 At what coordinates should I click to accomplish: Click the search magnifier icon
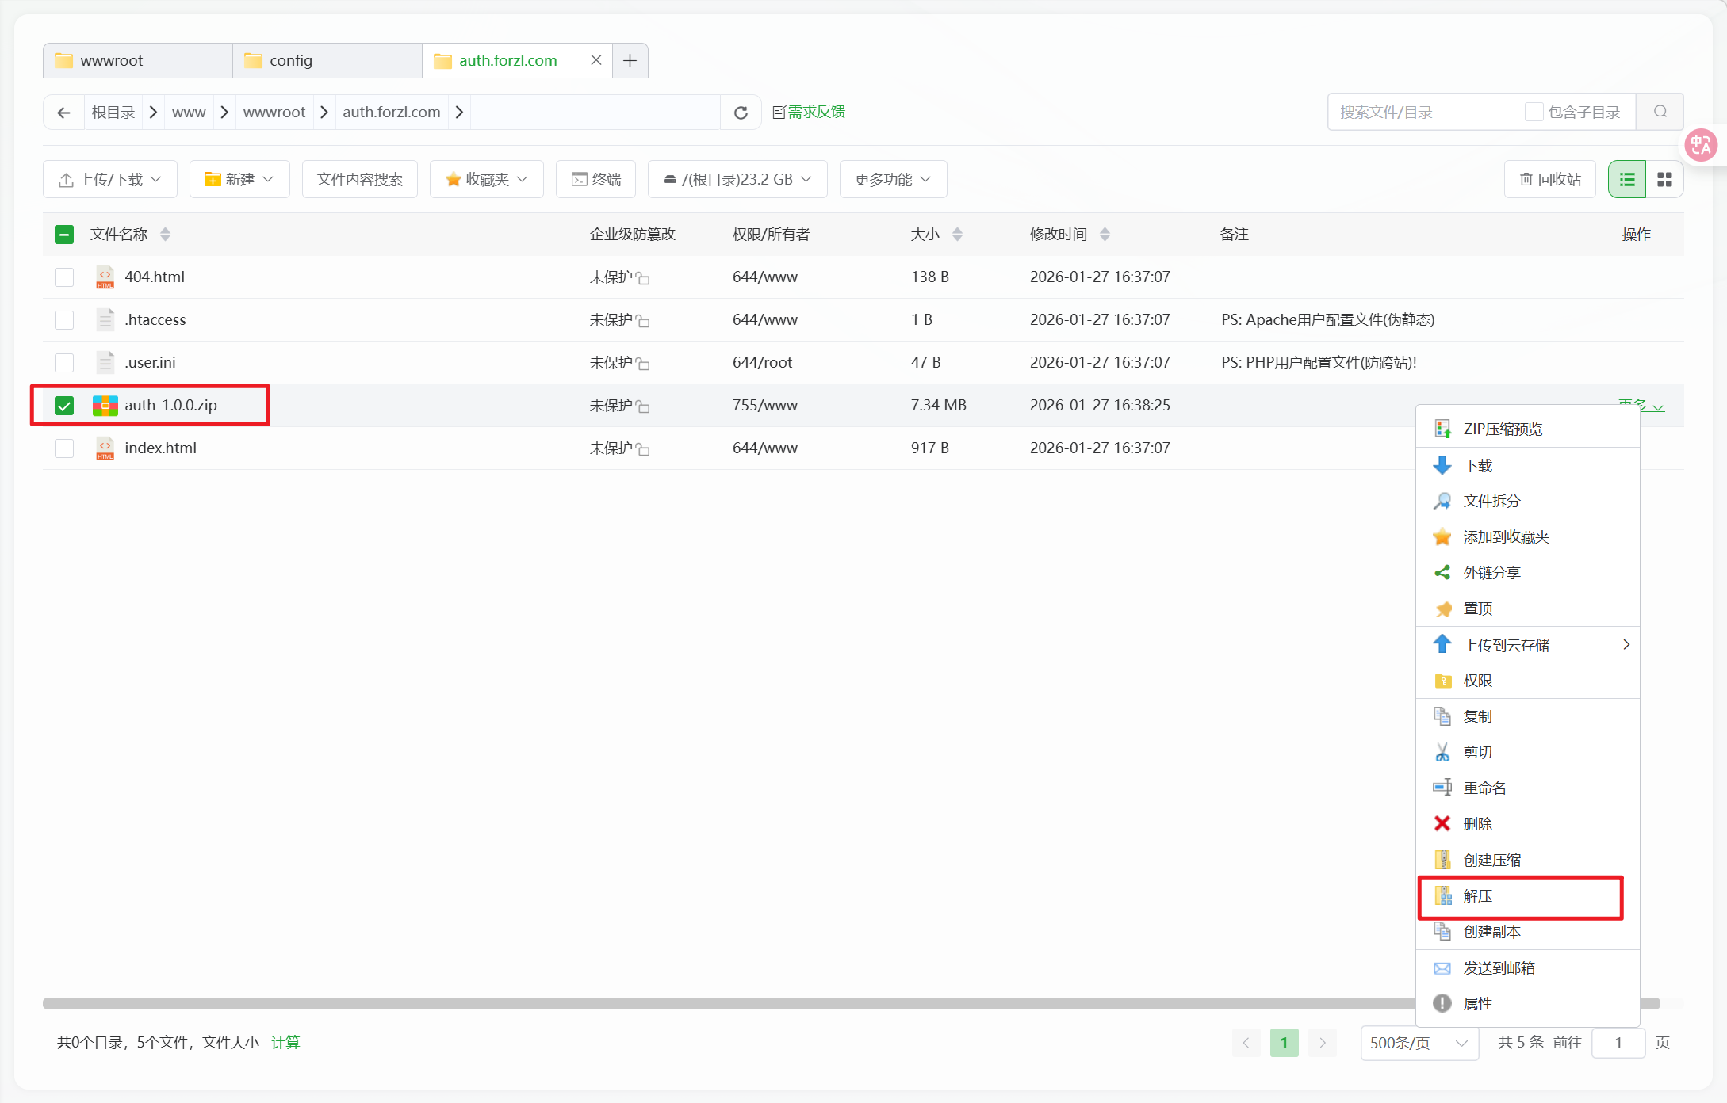(x=1660, y=112)
